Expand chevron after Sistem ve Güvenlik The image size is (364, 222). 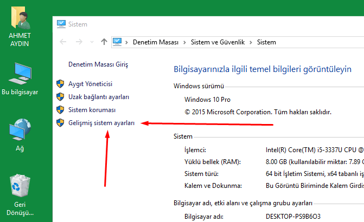(x=251, y=42)
